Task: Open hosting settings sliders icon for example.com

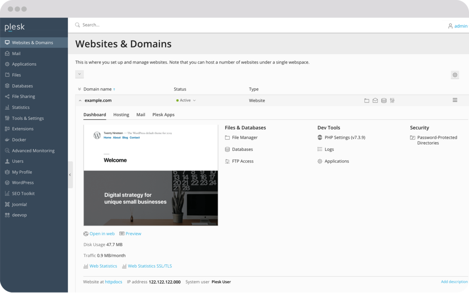Action: click(x=392, y=100)
